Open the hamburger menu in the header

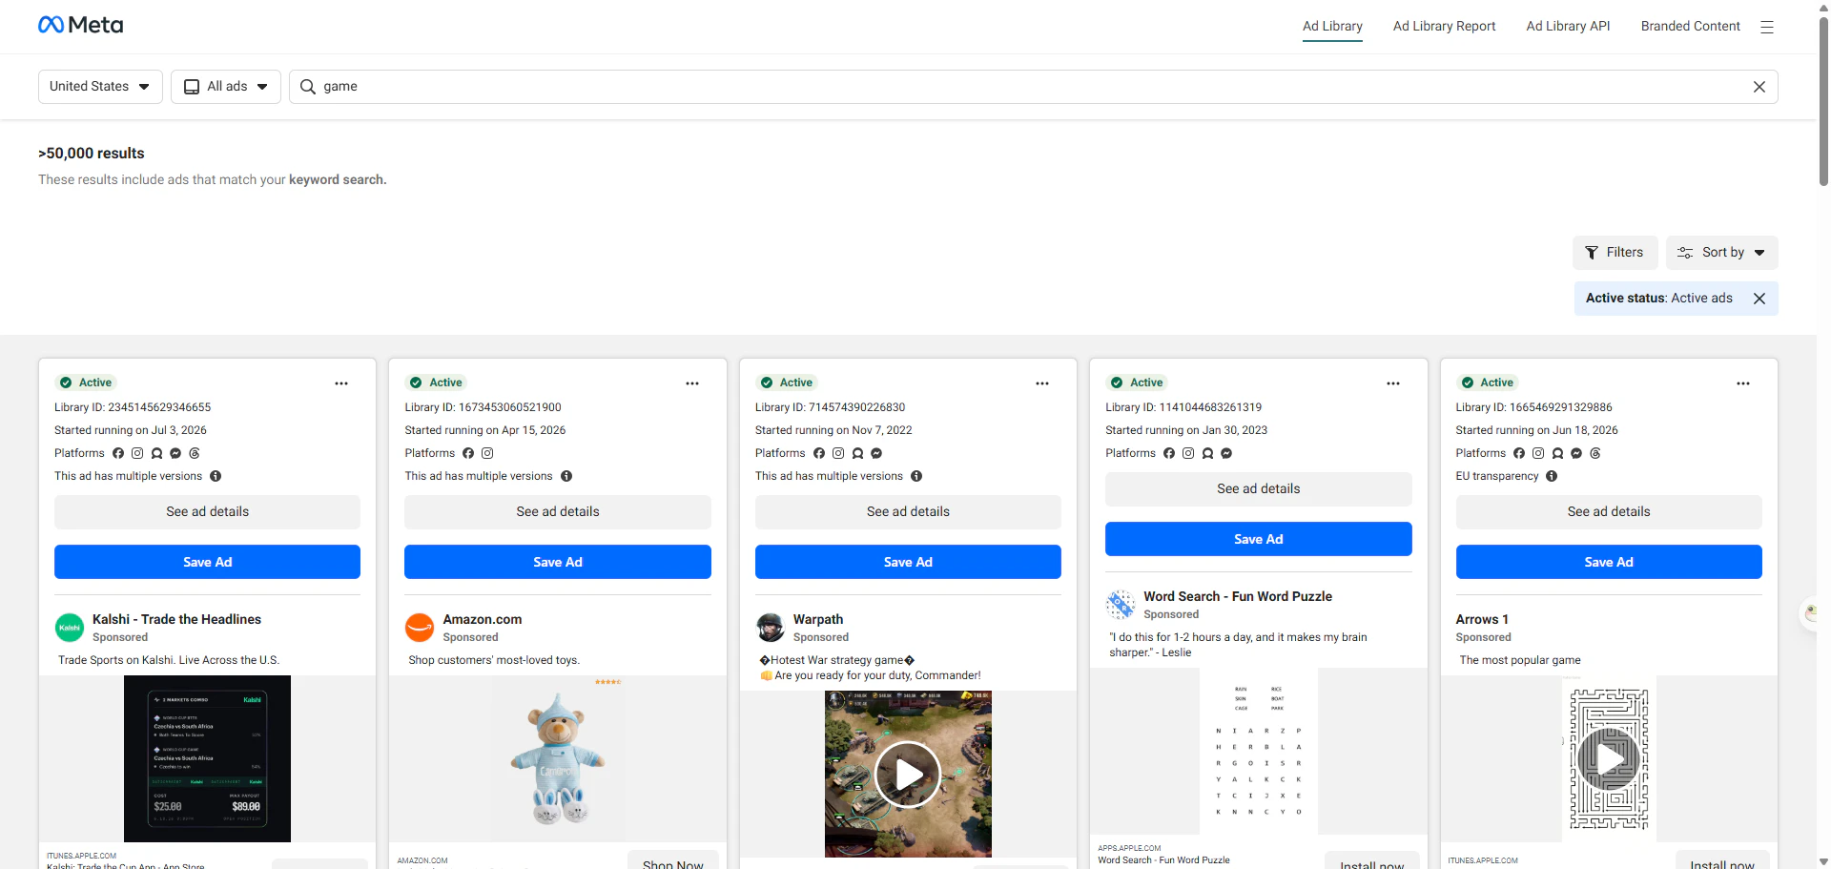[x=1767, y=27]
